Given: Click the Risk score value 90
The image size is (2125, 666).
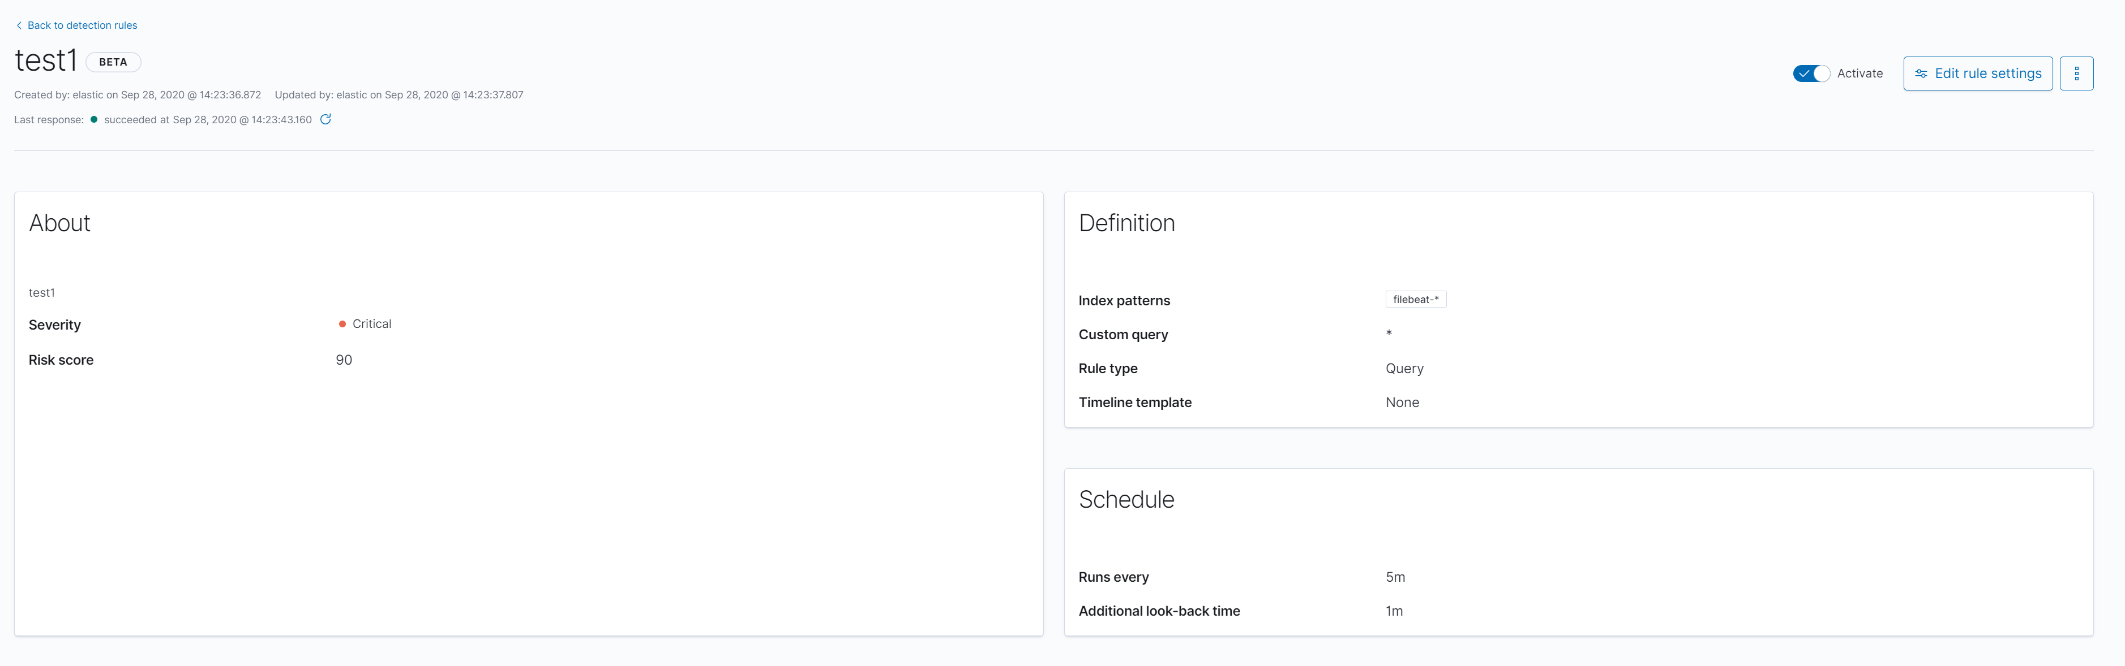Looking at the screenshot, I should point(344,360).
